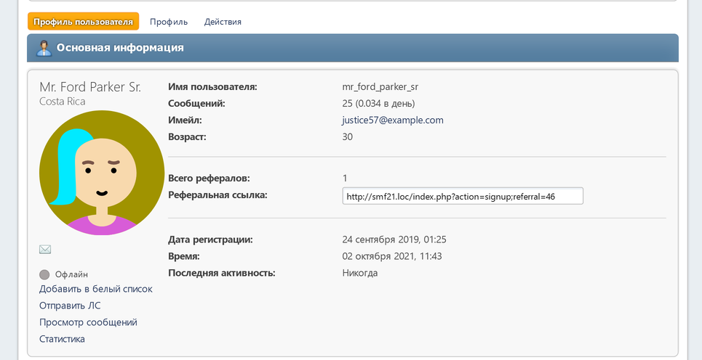Viewport: 702px width, 360px height.
Task: Click the user icon beside Основная информация
Action: (x=44, y=48)
